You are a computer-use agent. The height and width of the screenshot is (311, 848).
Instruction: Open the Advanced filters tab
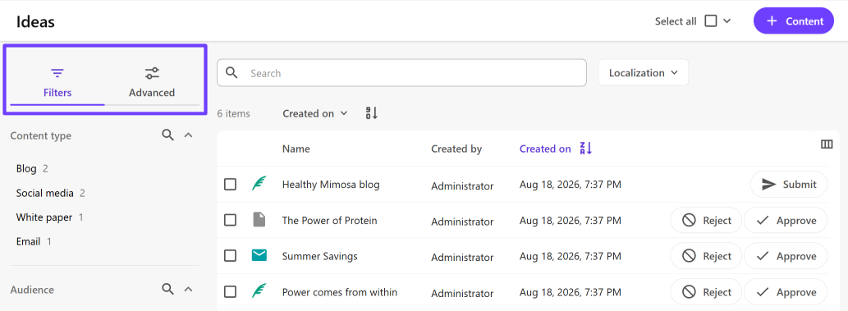click(152, 82)
